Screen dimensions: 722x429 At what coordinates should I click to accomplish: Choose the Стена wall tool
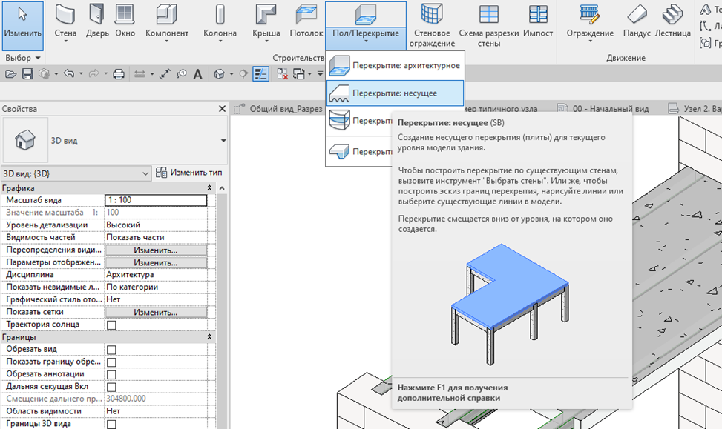coord(65,21)
